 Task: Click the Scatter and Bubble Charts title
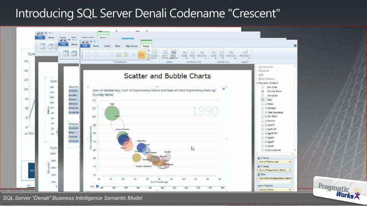pos(167,76)
